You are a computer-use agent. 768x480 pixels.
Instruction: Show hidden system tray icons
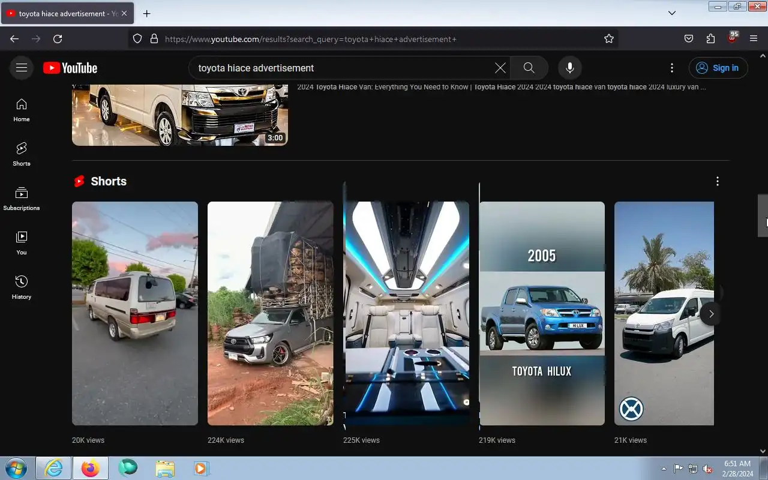tap(664, 469)
